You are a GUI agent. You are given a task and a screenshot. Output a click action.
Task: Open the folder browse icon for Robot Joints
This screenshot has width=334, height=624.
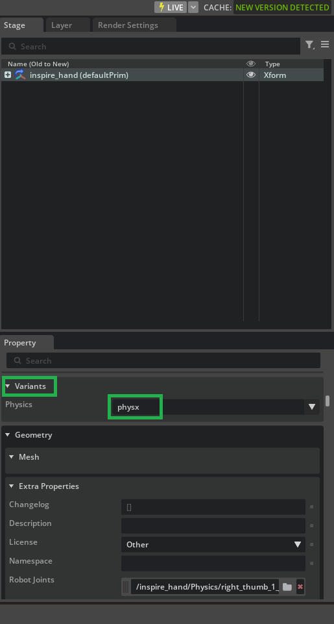pos(287,587)
